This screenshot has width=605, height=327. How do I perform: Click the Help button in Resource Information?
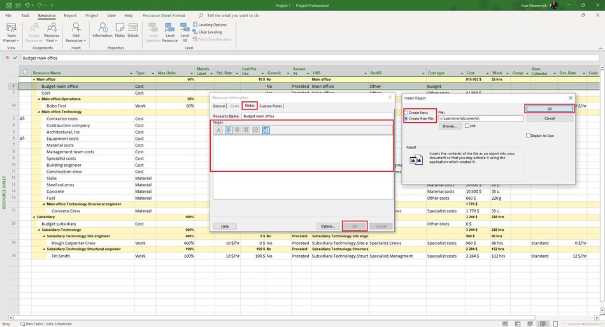click(x=225, y=226)
